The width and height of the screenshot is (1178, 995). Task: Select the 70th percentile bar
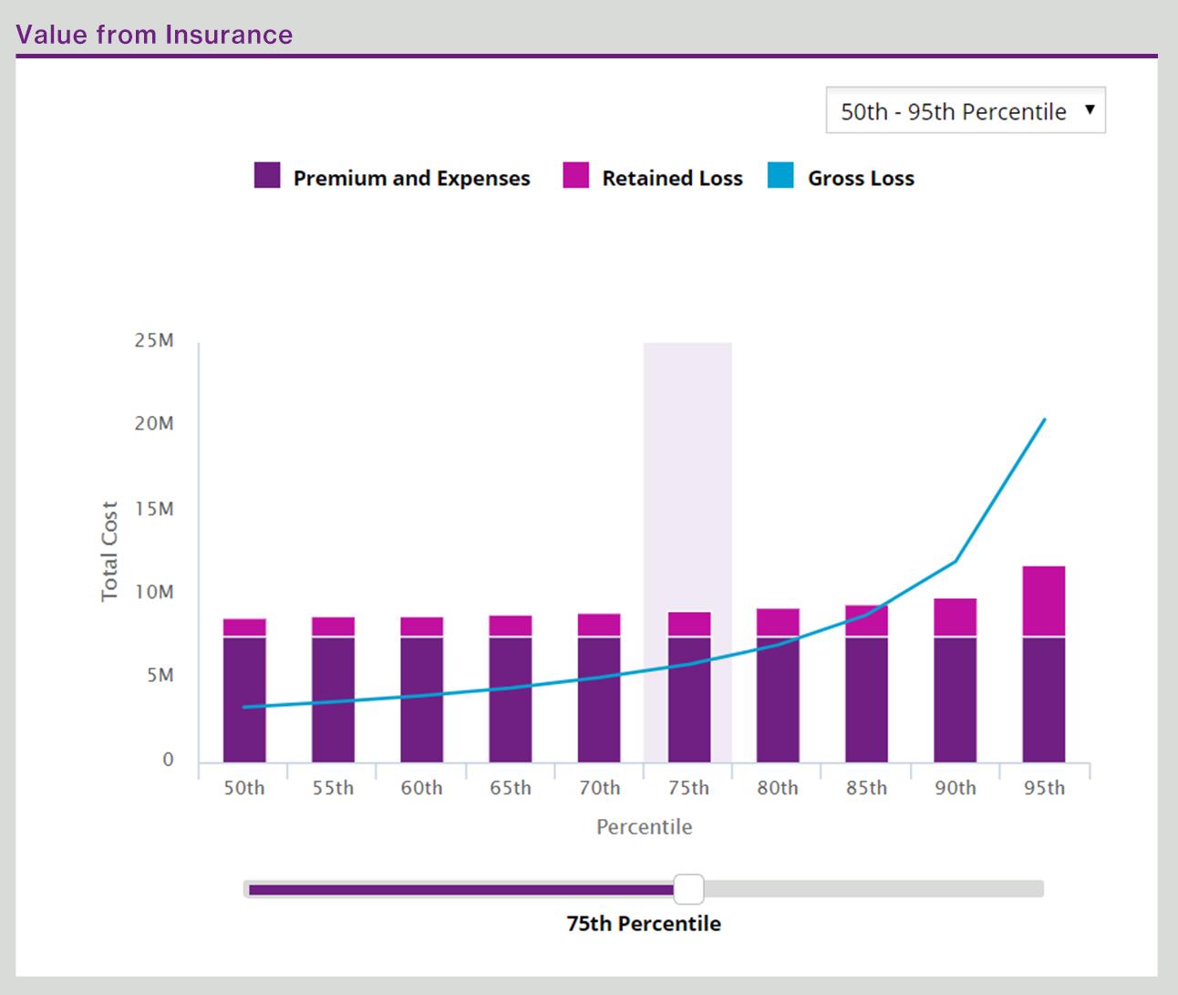coord(599,688)
